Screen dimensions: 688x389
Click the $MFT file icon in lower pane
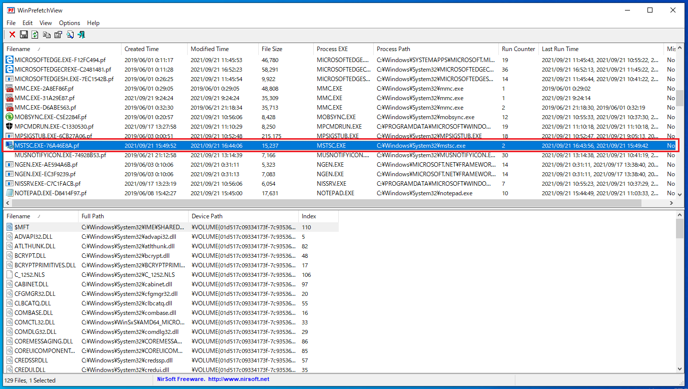click(x=9, y=227)
